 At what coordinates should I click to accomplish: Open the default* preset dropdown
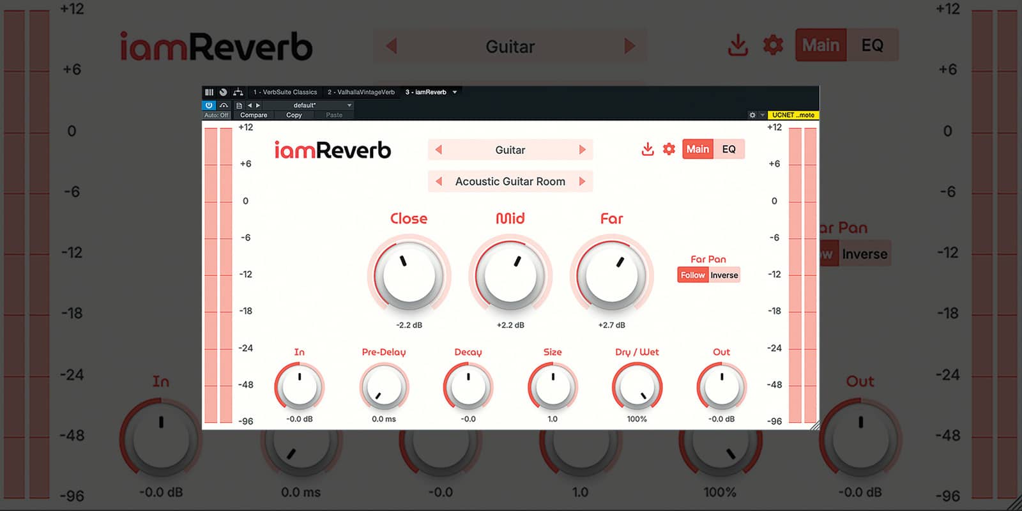[x=309, y=105]
